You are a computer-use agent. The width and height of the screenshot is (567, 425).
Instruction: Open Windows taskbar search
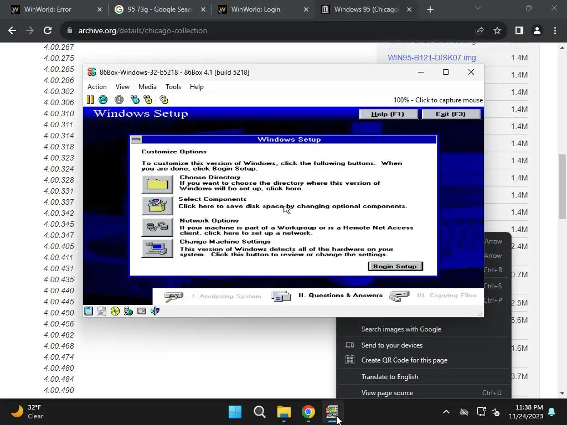259,412
